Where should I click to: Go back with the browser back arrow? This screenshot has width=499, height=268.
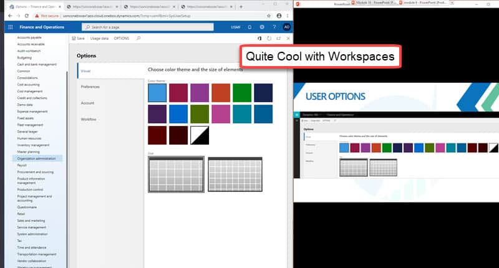(10, 16)
